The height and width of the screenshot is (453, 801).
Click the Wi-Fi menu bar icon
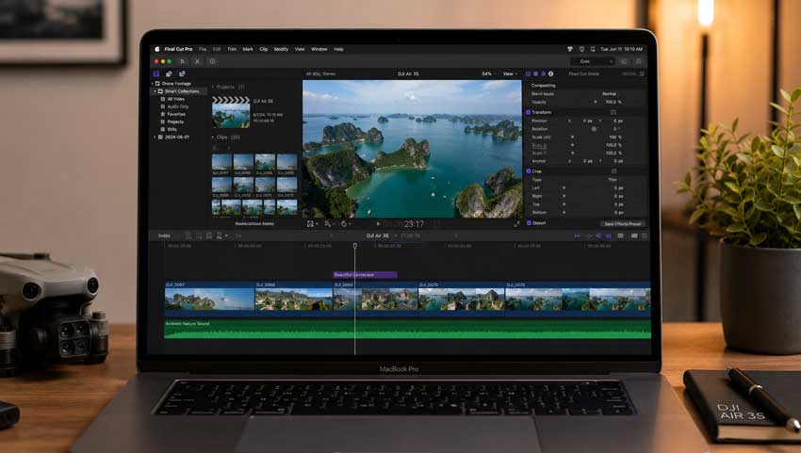569,49
